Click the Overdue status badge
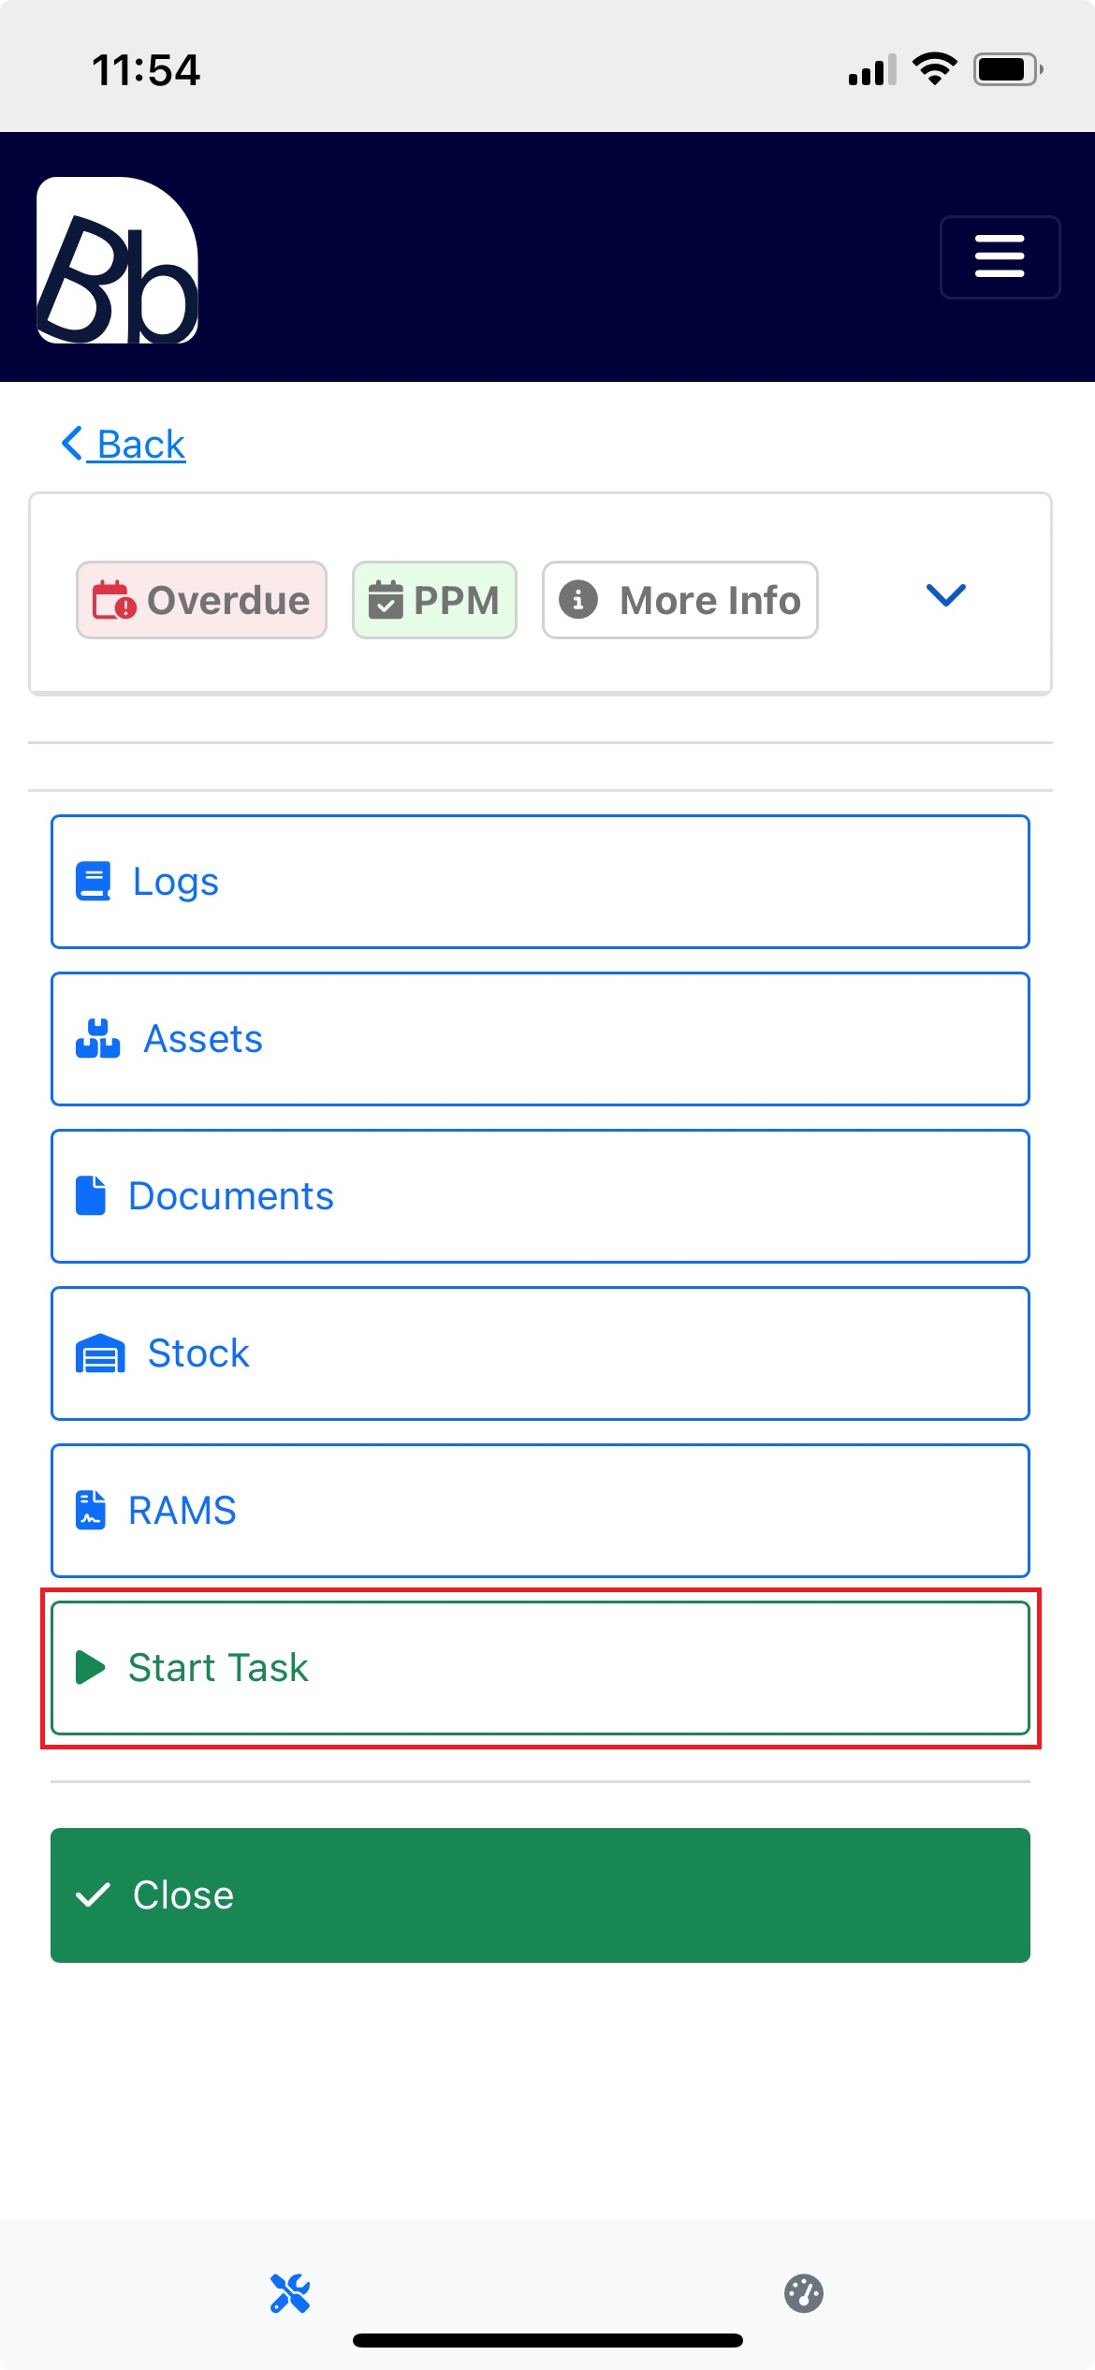 pos(201,600)
